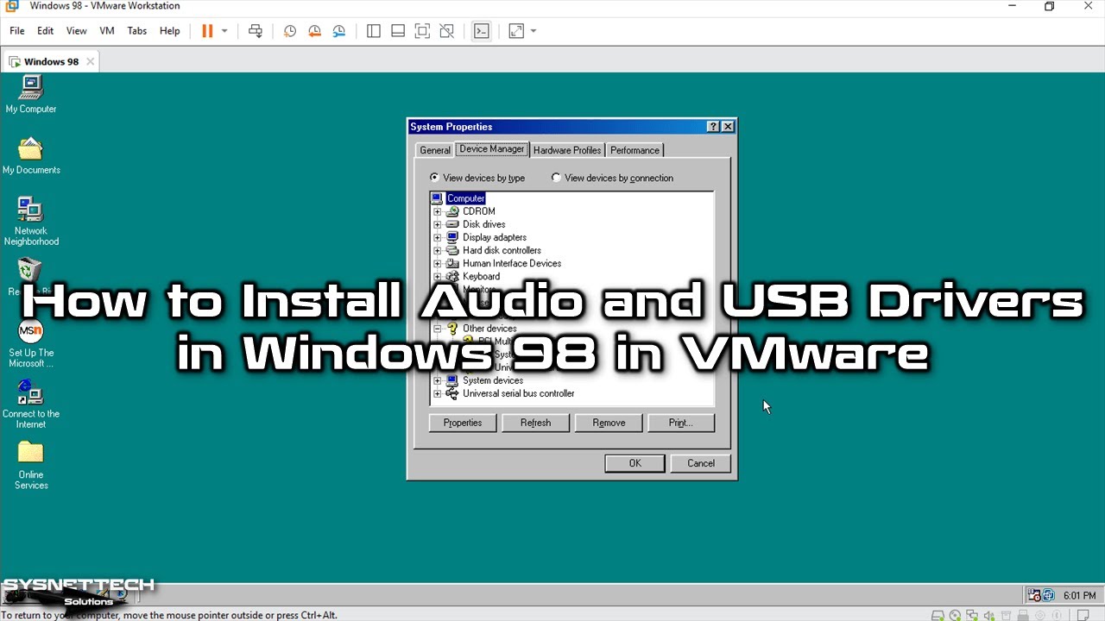Open the File menu

pos(17,31)
